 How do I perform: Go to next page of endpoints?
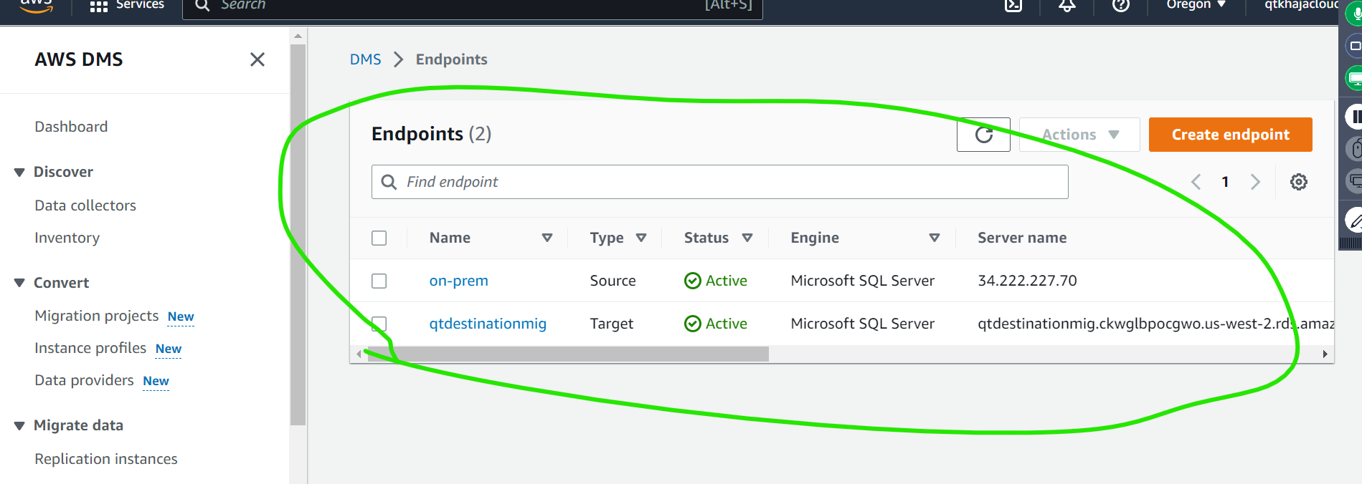(x=1255, y=182)
